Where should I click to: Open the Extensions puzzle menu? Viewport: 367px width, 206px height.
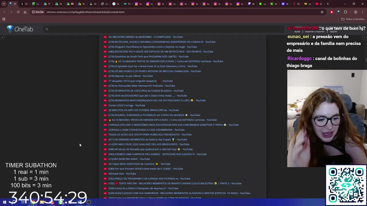tap(345, 12)
